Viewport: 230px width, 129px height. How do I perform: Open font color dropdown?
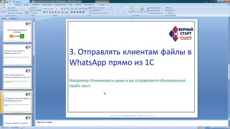coord(68,12)
